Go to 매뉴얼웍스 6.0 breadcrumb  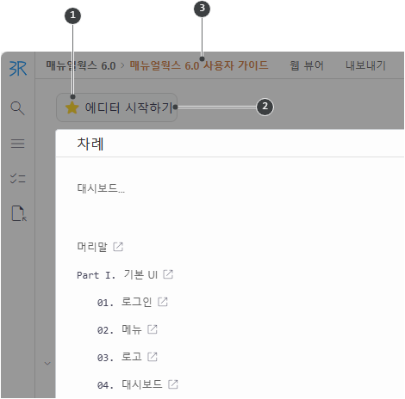[81, 65]
